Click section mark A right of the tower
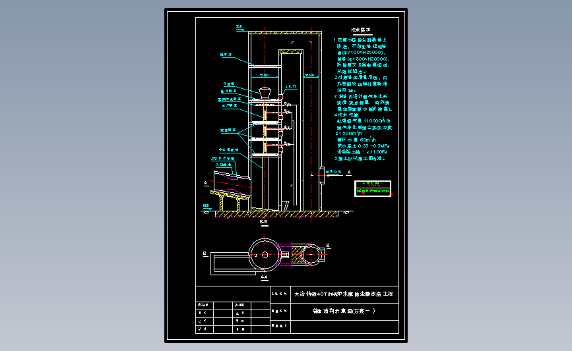572x351 pixels. pos(349,173)
